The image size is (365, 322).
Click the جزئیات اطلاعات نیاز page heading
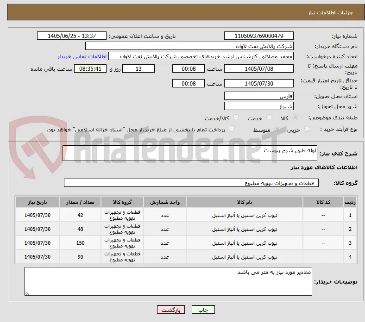tap(331, 12)
